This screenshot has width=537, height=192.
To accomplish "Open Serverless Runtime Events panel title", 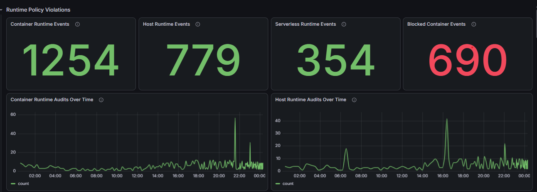I will coord(305,24).
